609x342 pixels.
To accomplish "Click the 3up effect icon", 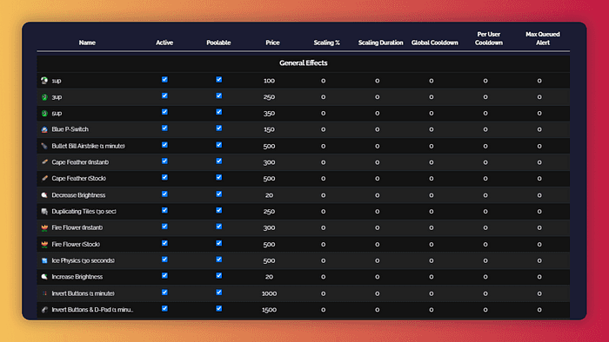I will click(x=44, y=97).
